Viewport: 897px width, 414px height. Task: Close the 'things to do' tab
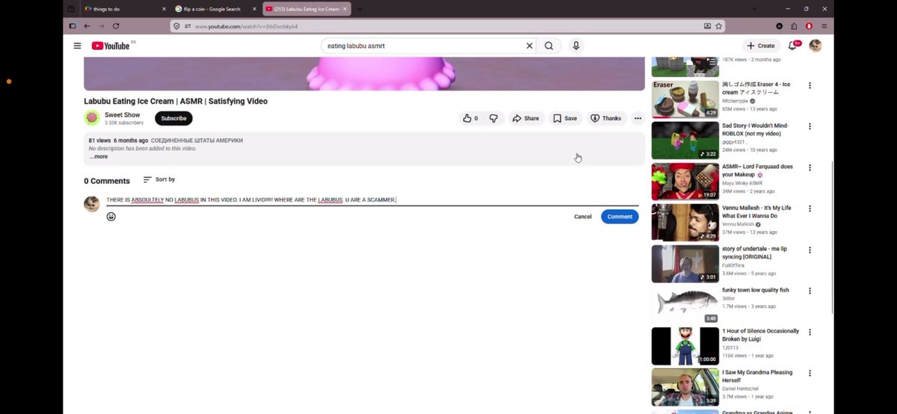pyautogui.click(x=164, y=9)
